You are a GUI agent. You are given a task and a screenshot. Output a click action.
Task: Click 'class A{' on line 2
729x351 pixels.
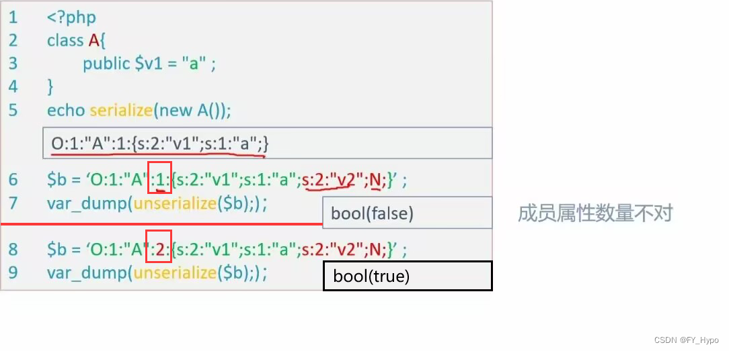76,41
